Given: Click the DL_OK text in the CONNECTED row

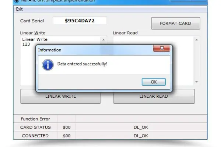Looking at the screenshot, I should pyautogui.click(x=141, y=136).
